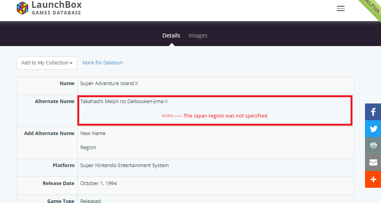Click Mark for Deletion link
381x203 pixels.
[x=103, y=63]
